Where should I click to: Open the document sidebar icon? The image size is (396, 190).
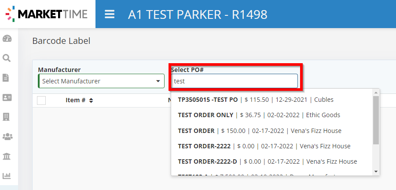pos(6,78)
